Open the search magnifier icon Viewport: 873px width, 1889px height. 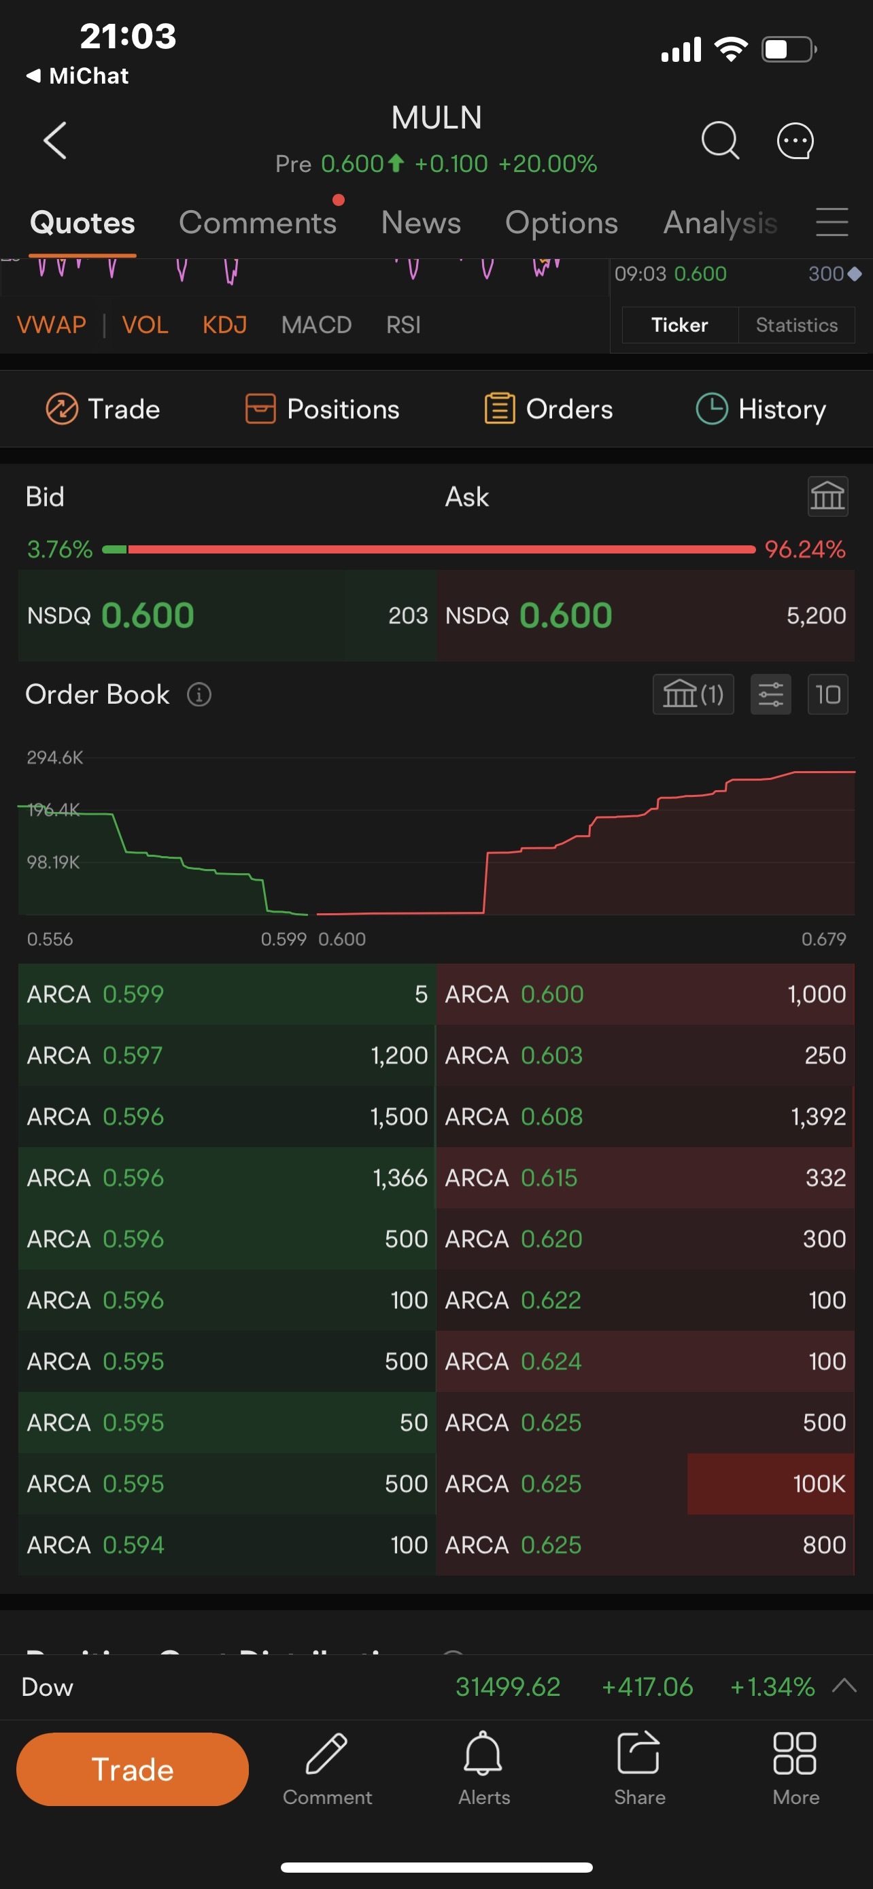tap(720, 140)
